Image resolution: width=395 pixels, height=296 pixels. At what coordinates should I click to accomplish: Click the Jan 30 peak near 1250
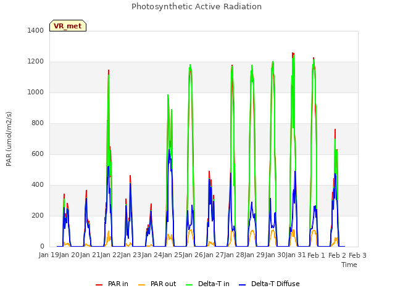[x=293, y=54]
